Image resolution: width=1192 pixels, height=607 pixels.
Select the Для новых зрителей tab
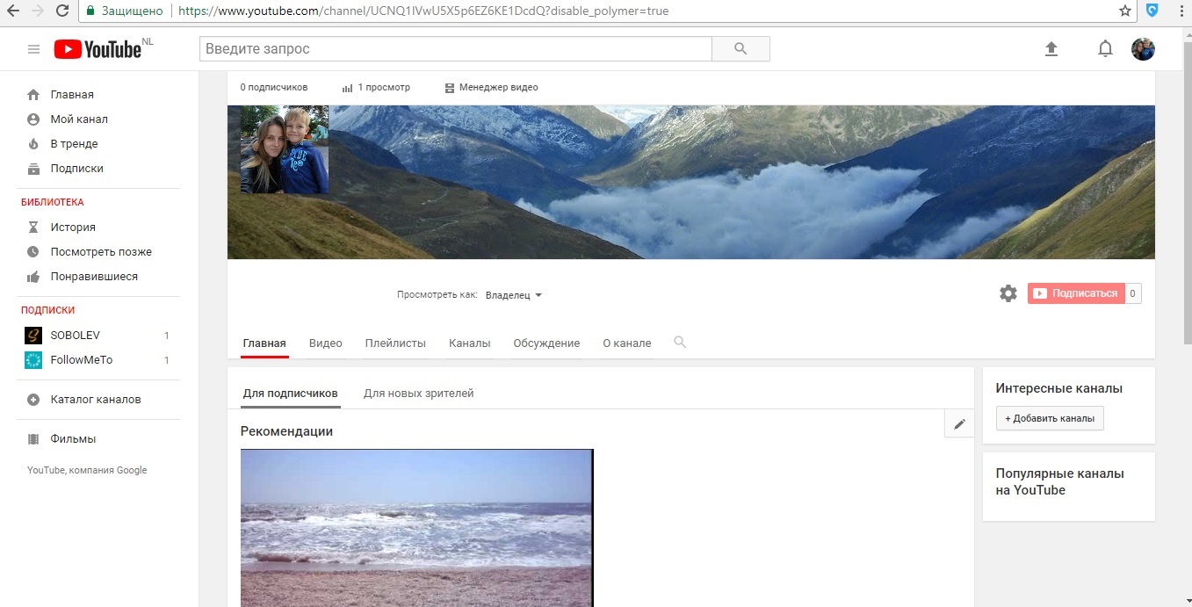pyautogui.click(x=419, y=394)
